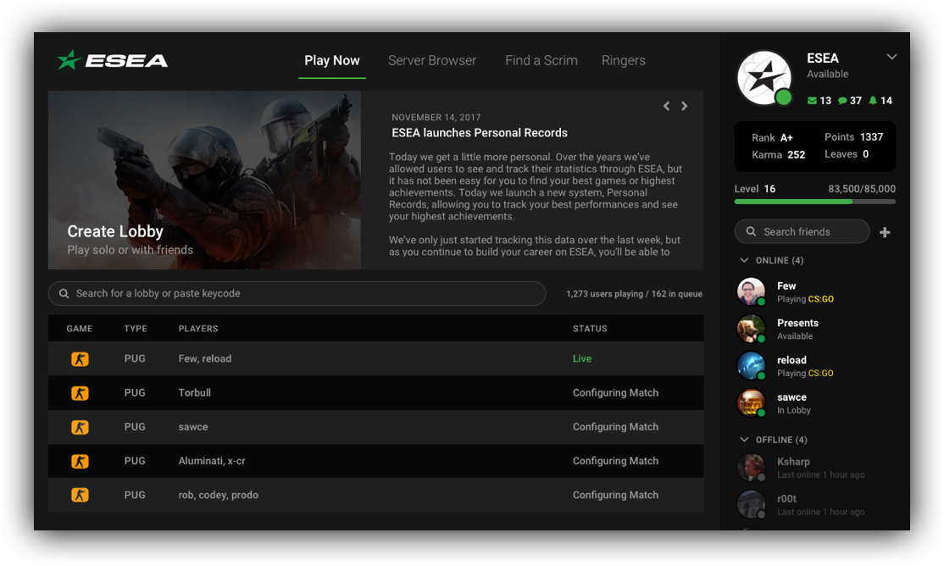
Task: Open friend Few's avatar
Action: click(751, 291)
